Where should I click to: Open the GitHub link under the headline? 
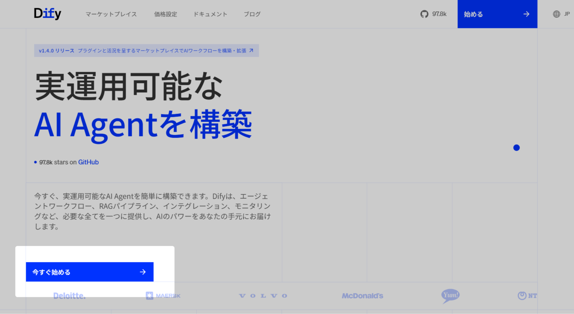(88, 162)
